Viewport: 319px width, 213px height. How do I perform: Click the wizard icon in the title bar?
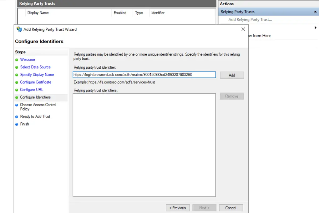tap(19, 29)
